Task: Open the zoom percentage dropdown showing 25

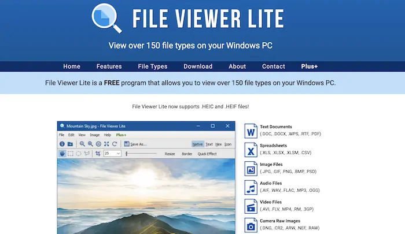Action: (112, 154)
